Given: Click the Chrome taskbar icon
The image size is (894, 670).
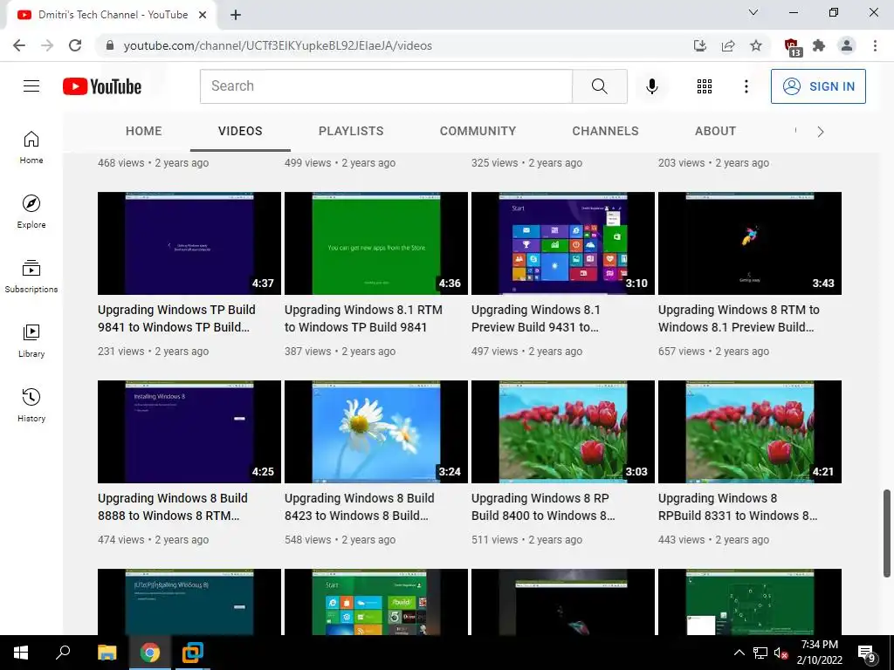Looking at the screenshot, I should point(150,653).
